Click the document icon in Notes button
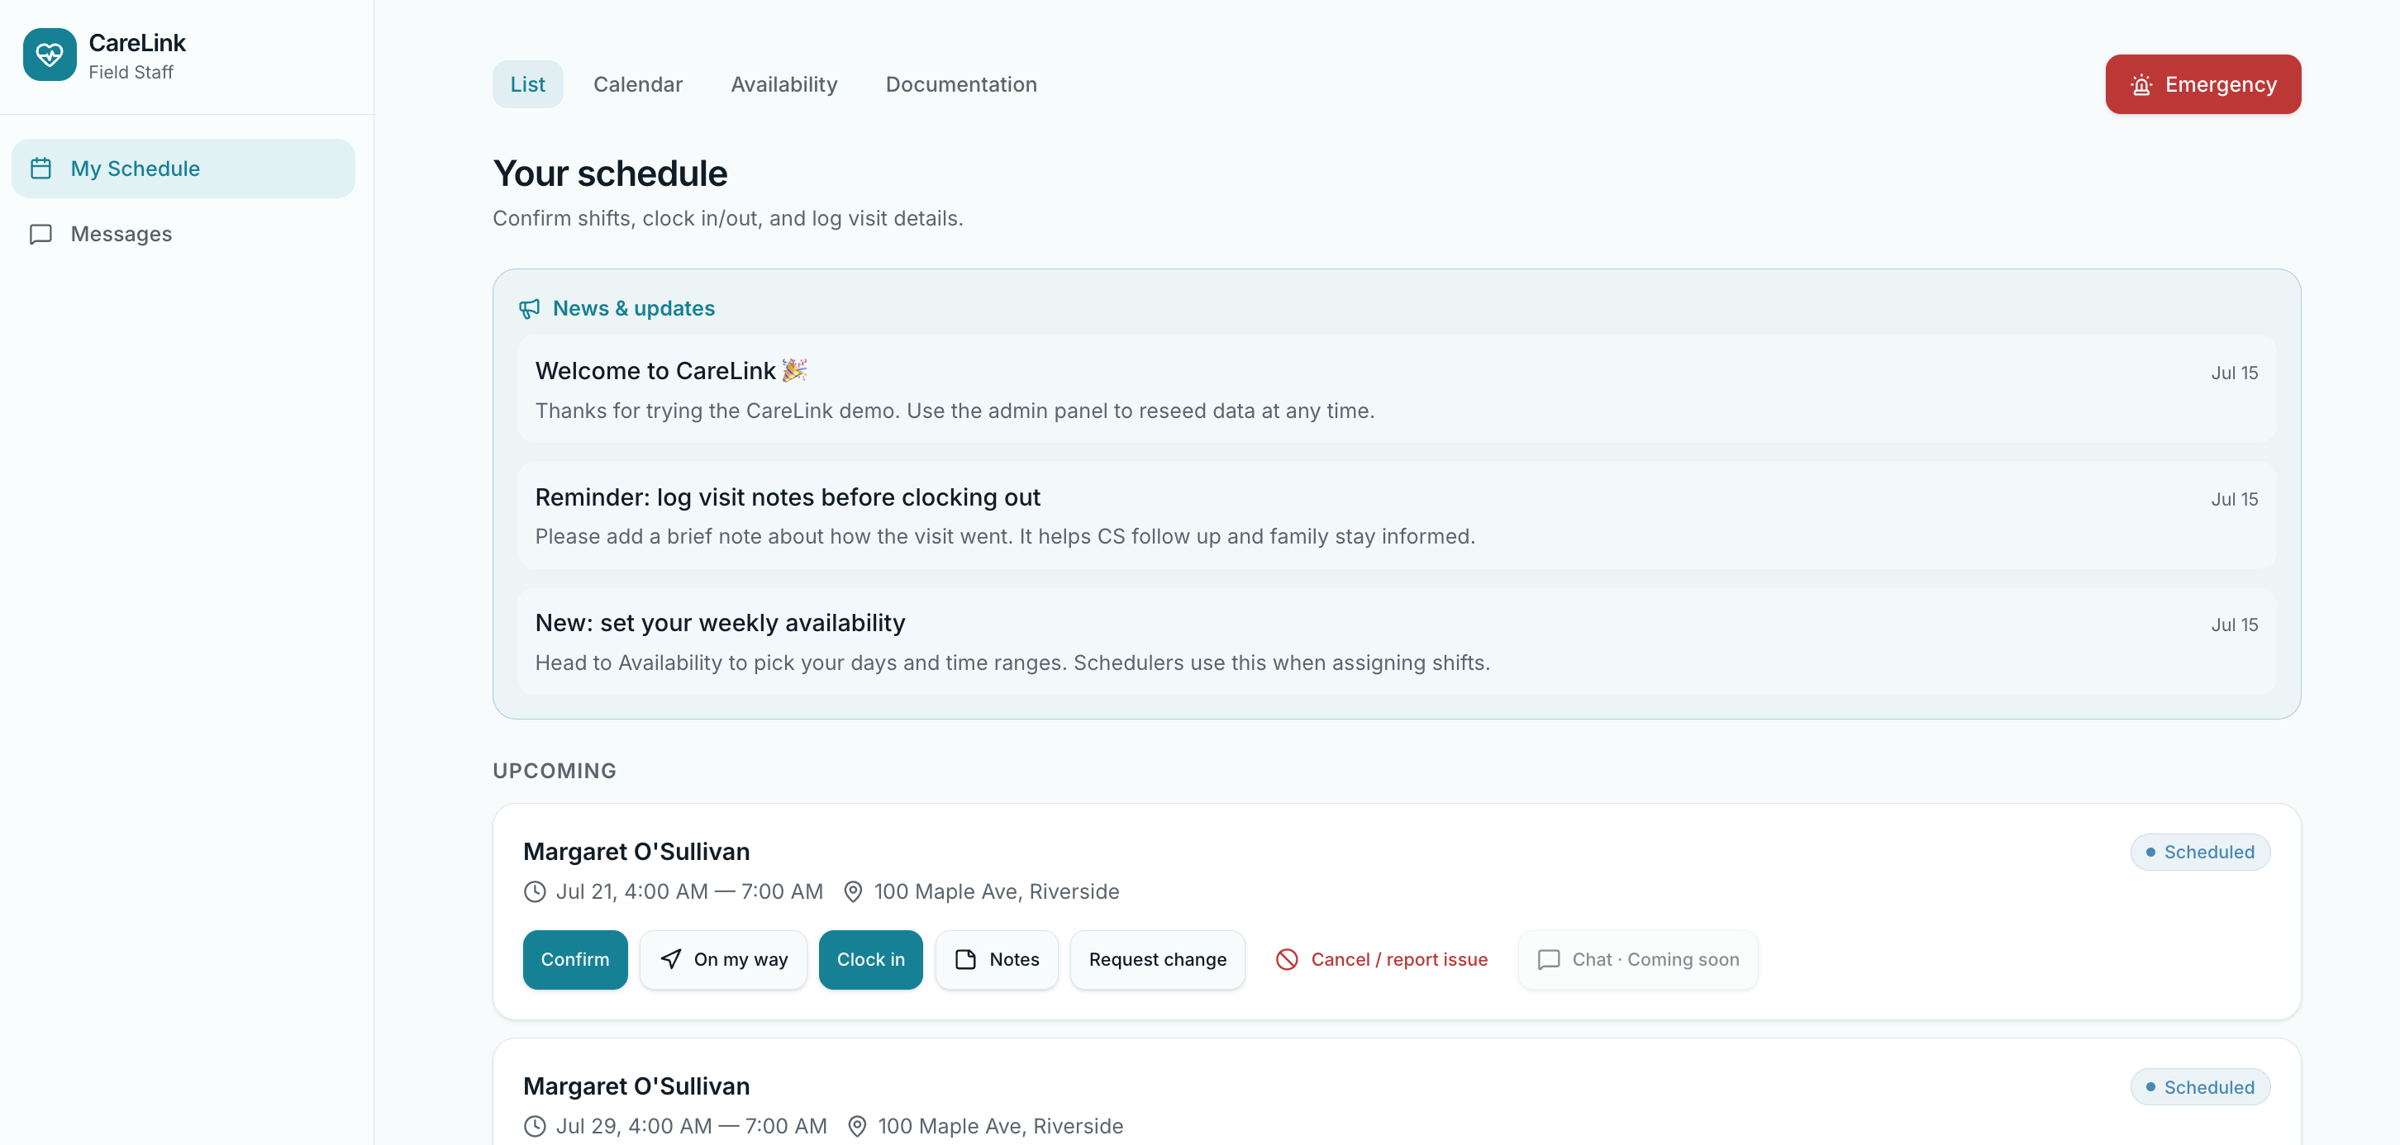This screenshot has width=2400, height=1145. (966, 960)
